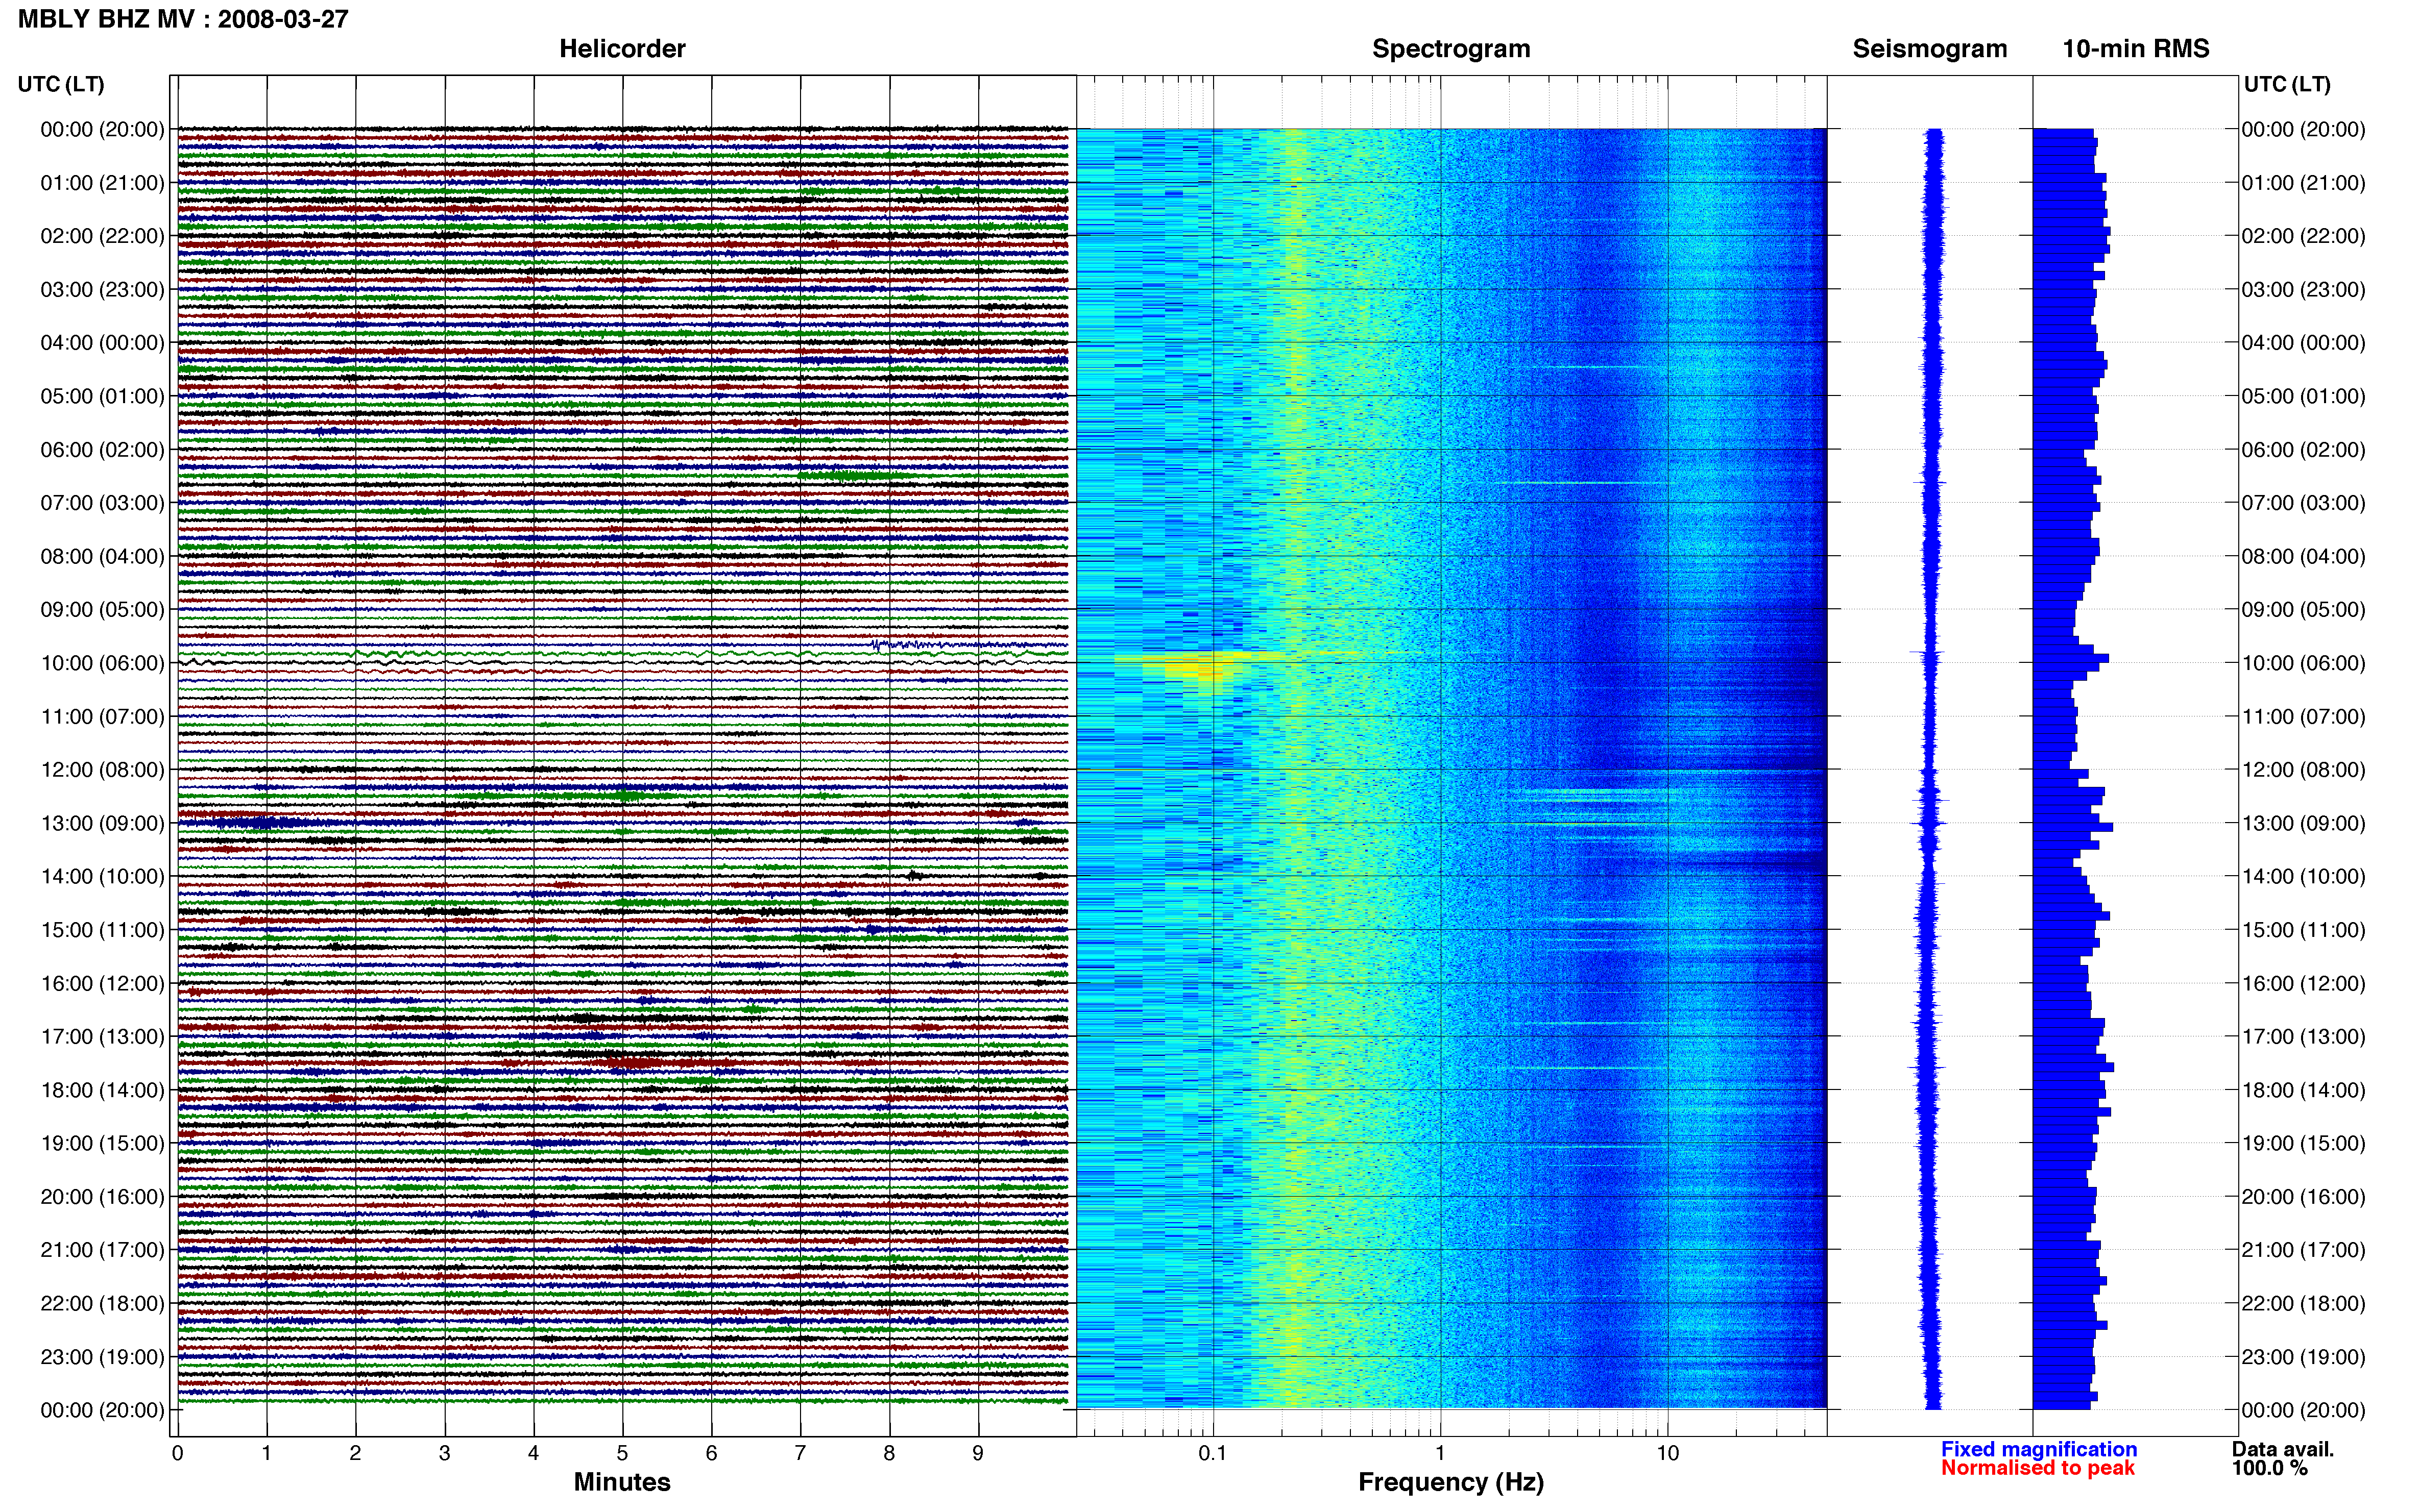Viewport: 2420px width, 1512px height.
Task: Click the '1' tick on the Frequency axis
Action: click(1440, 1453)
